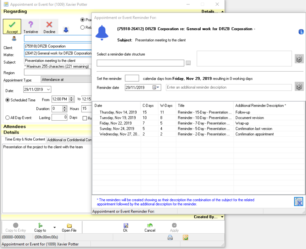Image resolution: width=306 pixels, height=249 pixels.
Task: Click the Subject field in the appointment window
Action: [x=58, y=61]
